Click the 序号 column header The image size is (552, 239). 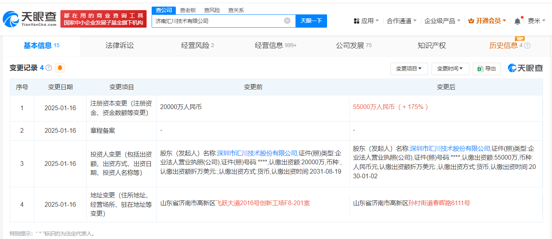pyautogui.click(x=22, y=87)
